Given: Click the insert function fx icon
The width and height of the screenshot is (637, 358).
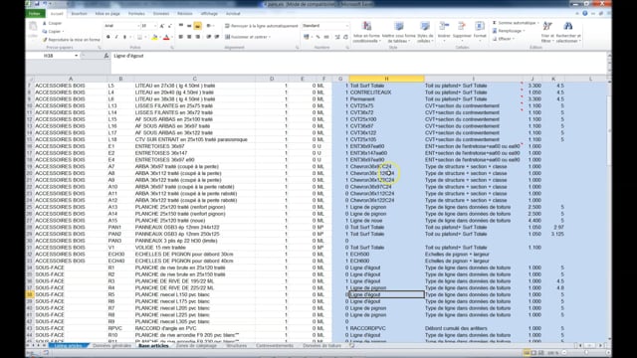Looking at the screenshot, I should (106, 56).
